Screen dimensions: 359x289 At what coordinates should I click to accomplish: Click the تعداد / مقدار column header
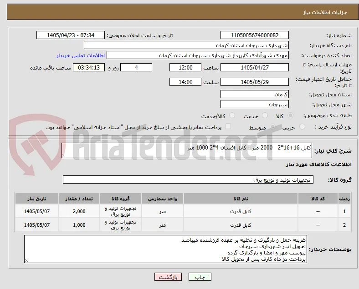79,199
